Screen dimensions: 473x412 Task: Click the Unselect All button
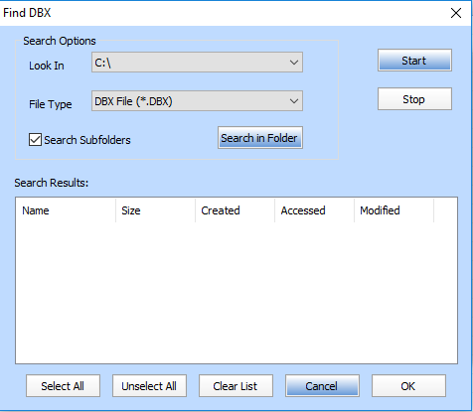pos(149,386)
